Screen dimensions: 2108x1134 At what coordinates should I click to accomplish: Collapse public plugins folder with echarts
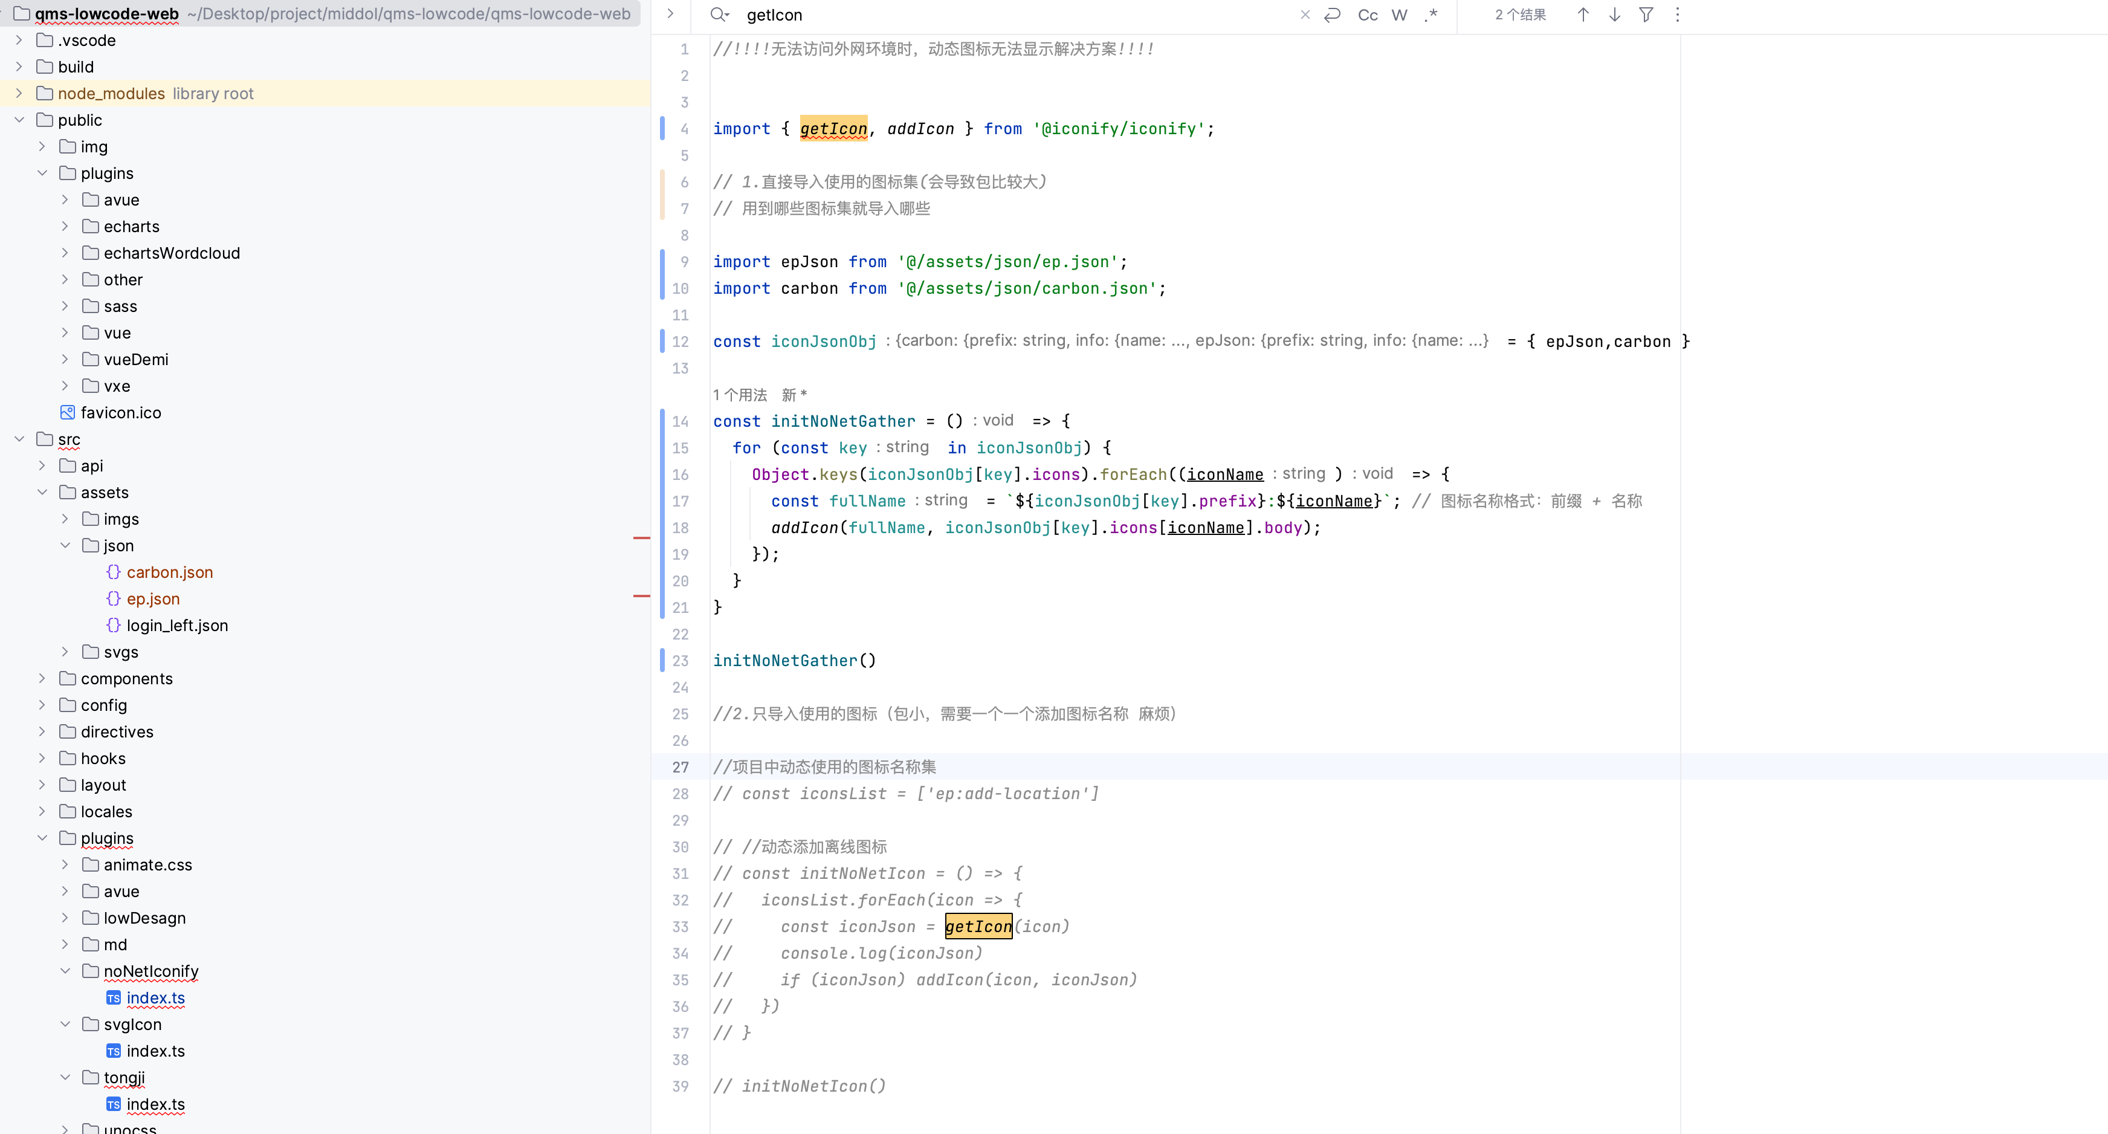42,173
